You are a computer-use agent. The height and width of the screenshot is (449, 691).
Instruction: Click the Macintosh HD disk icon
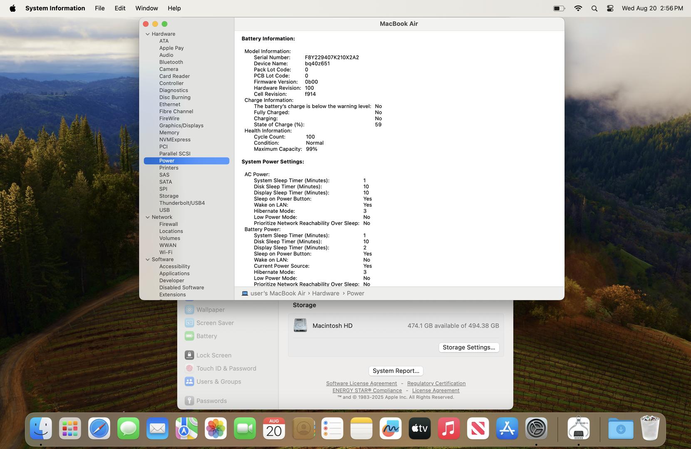[300, 326]
